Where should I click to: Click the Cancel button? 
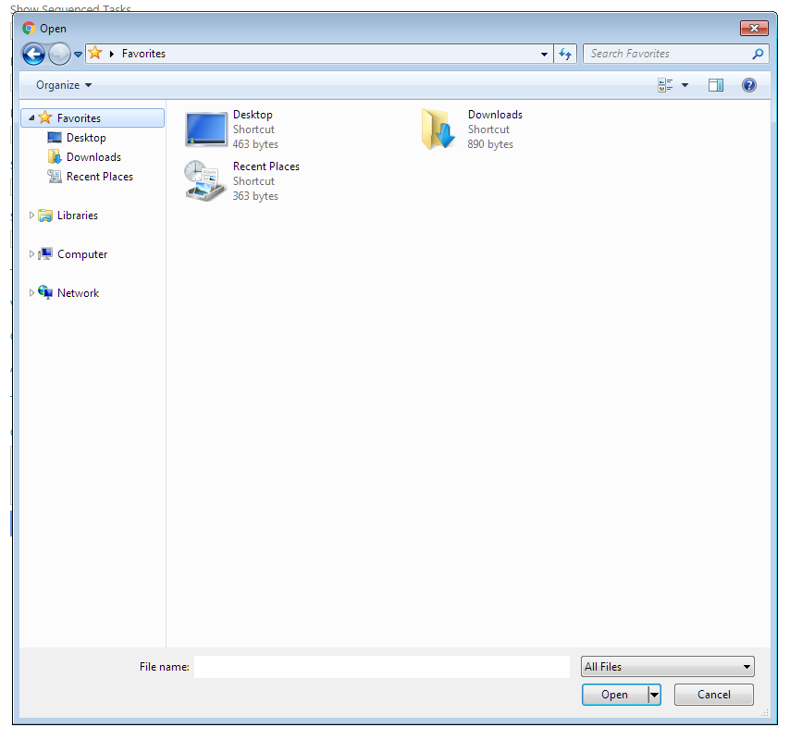pos(713,695)
